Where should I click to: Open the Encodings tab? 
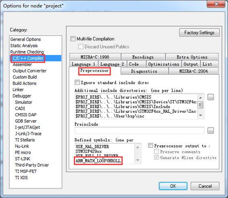coord(143,57)
